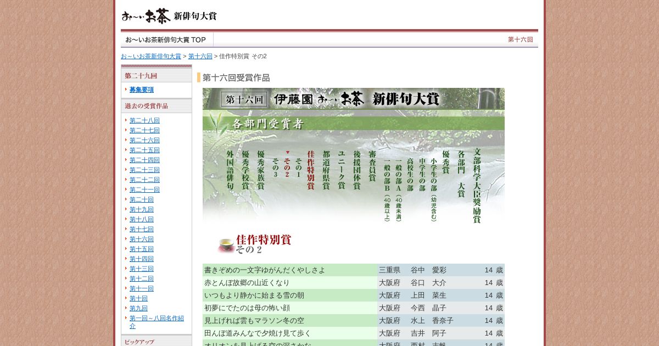The image size is (659, 346).
Task: Go to 第二十回 in sidebar
Action: [x=142, y=199]
